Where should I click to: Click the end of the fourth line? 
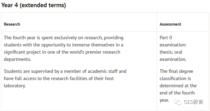pos(177,93)
